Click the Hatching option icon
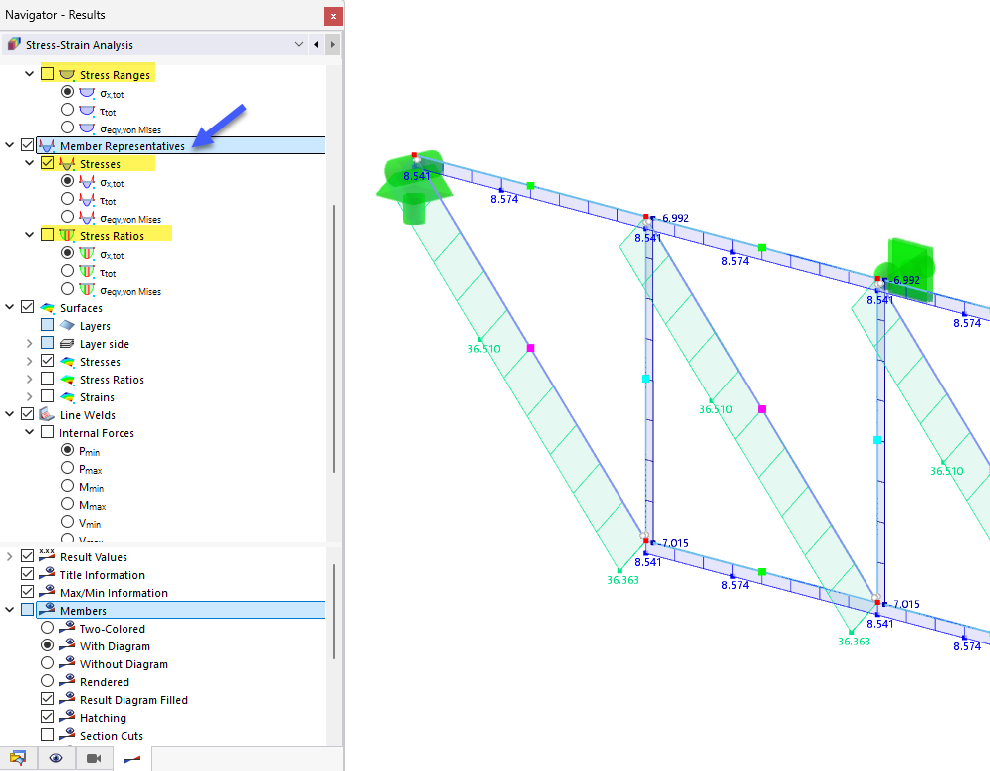Viewport: 990px width, 771px height. (67, 717)
